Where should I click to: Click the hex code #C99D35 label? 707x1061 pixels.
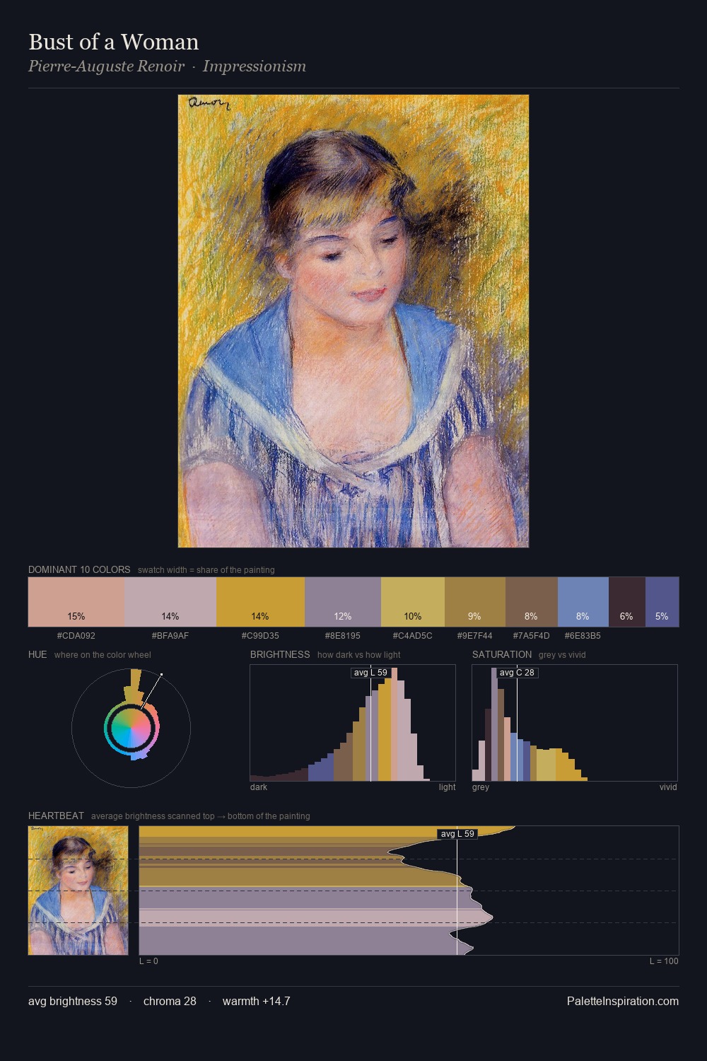tap(260, 636)
